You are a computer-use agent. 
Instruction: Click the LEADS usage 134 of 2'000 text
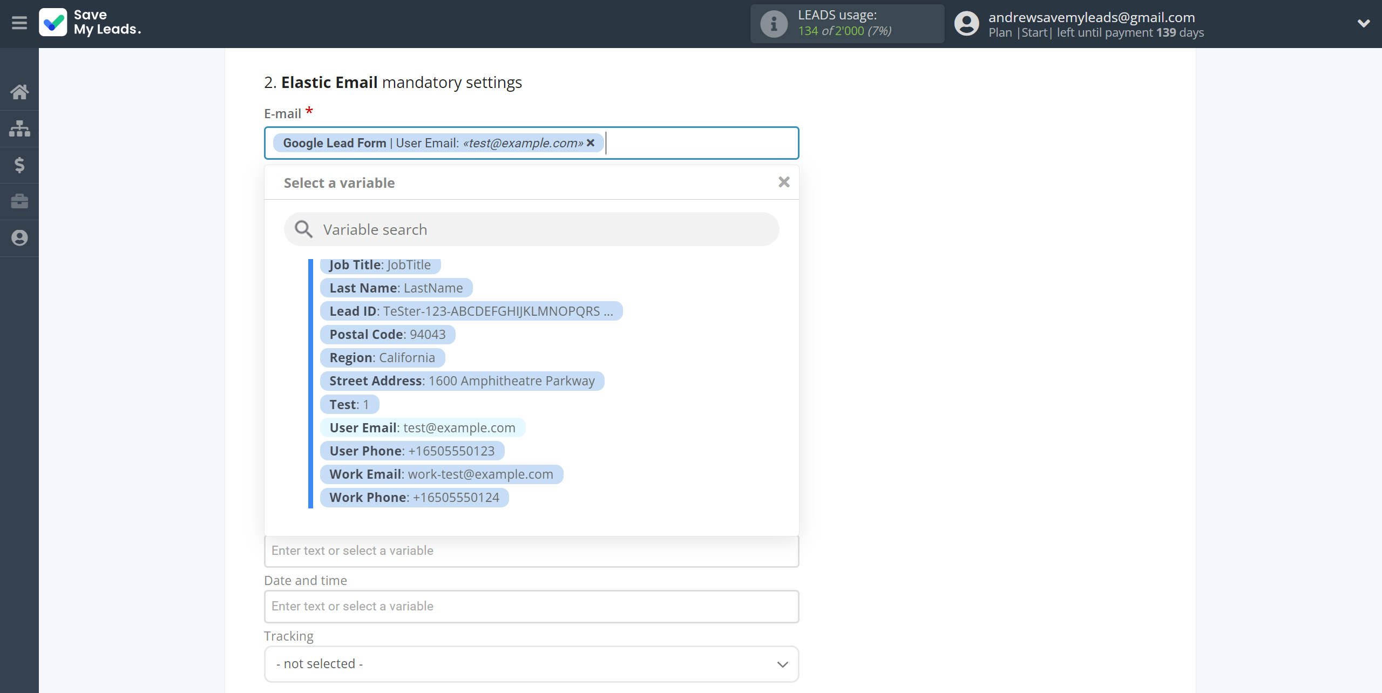845,31
